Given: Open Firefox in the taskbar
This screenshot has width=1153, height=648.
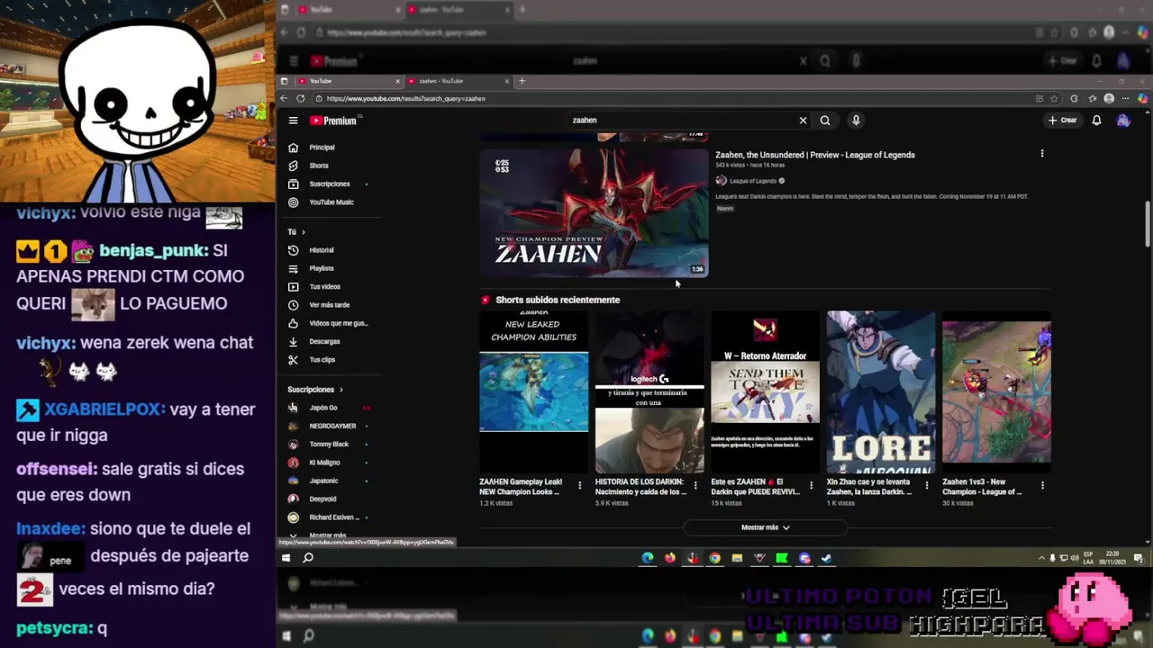Looking at the screenshot, I should pos(670,558).
